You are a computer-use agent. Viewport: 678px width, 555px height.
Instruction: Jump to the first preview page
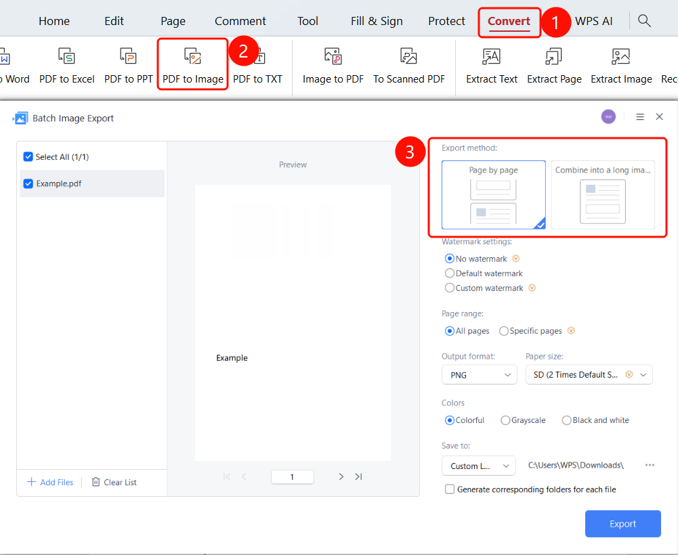tap(227, 476)
